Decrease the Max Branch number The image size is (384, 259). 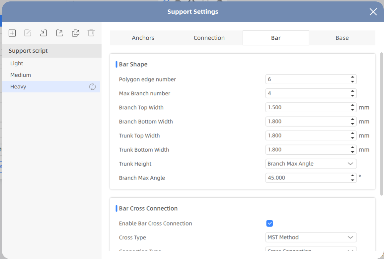352,96
